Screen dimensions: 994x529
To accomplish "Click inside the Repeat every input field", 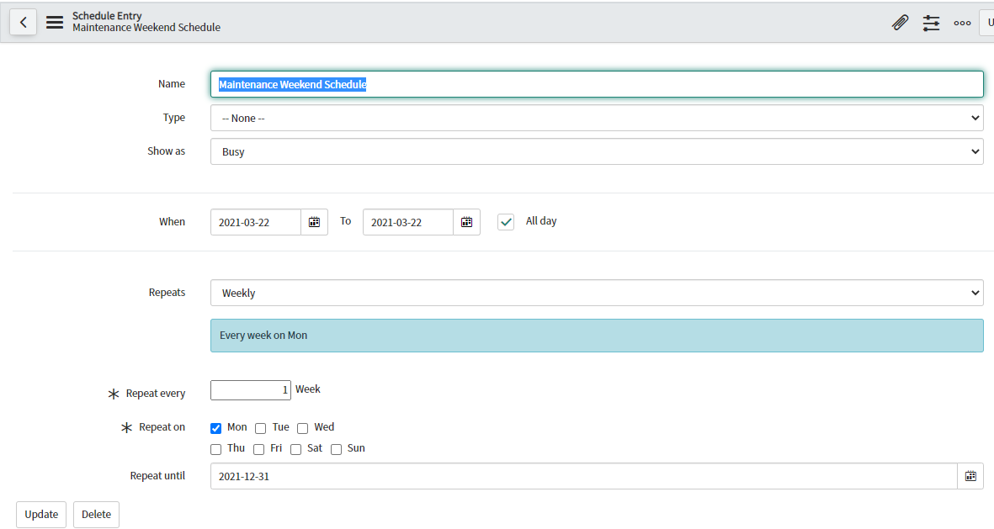I will (250, 389).
